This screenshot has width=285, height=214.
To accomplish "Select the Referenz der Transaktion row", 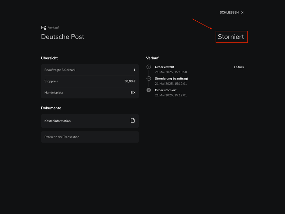I will [90, 137].
